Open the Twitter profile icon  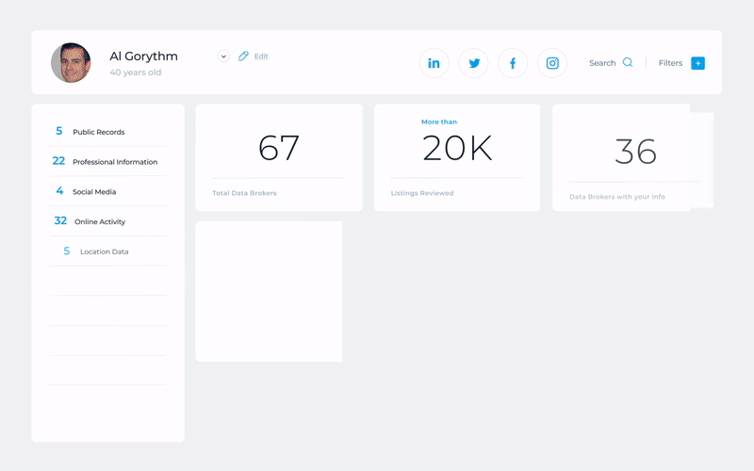[474, 63]
